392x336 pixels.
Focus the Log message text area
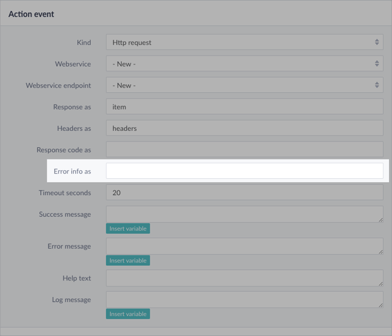pyautogui.click(x=245, y=300)
